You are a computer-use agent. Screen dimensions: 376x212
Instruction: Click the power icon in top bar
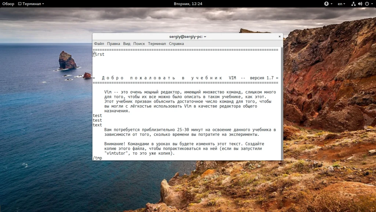(x=366, y=4)
